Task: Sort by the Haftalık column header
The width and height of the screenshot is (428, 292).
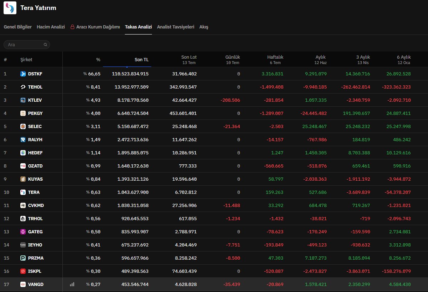Action: (275, 57)
